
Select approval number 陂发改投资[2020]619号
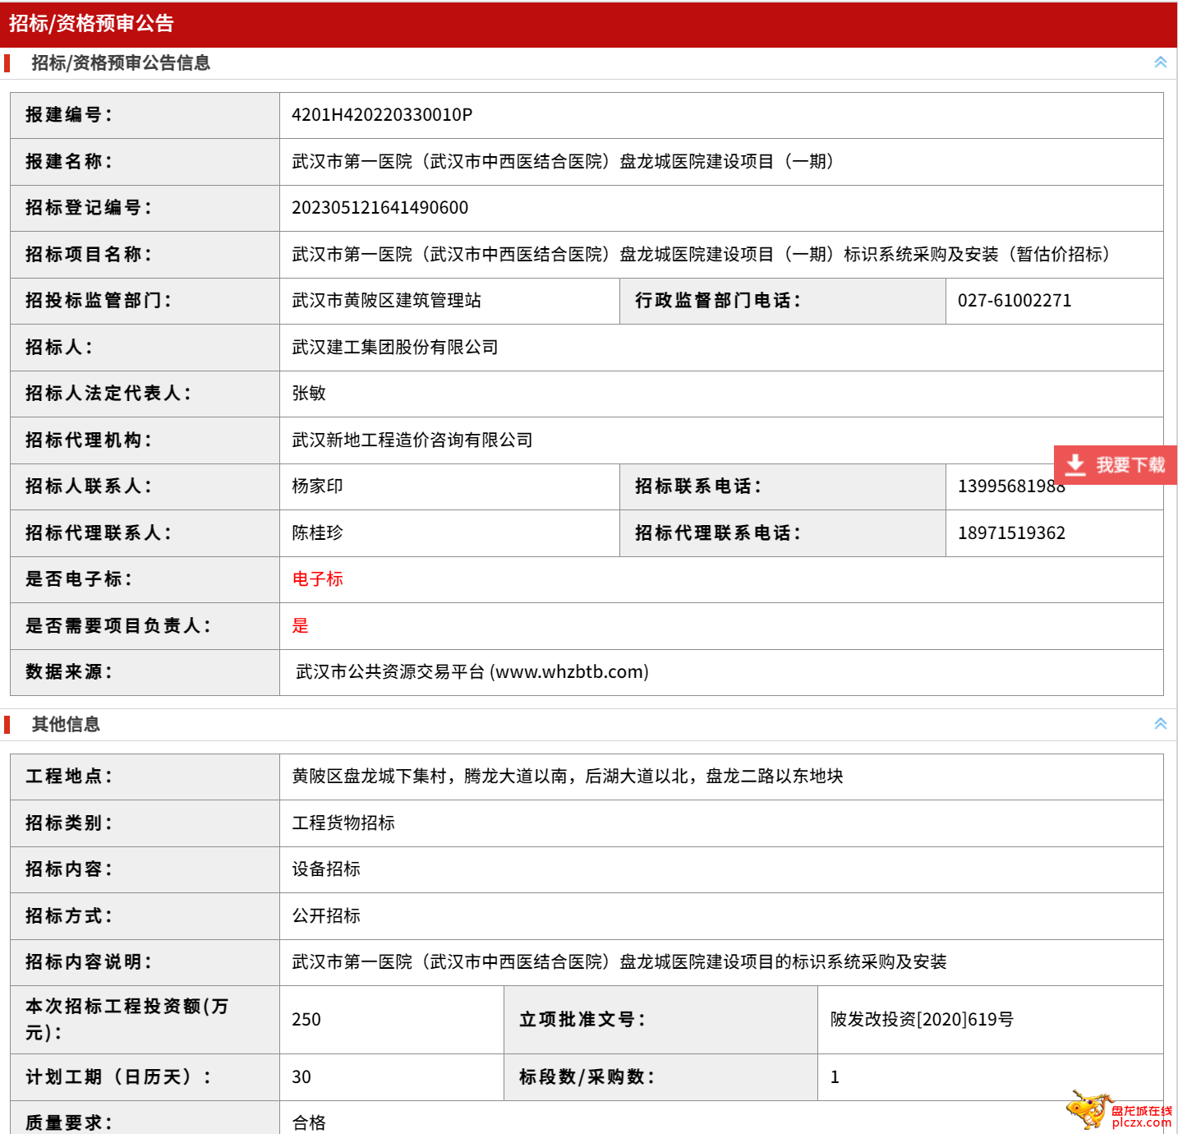[922, 1020]
